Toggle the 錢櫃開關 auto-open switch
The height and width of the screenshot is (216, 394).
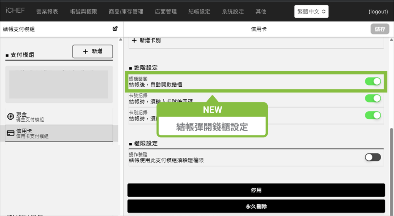(x=372, y=81)
